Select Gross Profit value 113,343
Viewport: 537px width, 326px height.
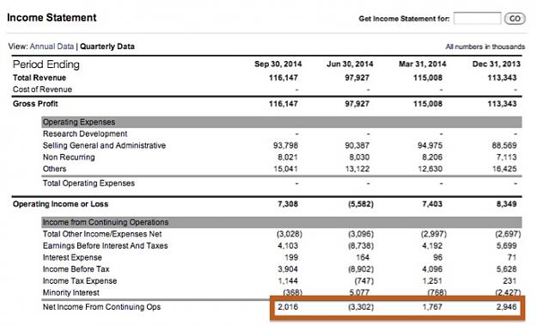(502, 104)
